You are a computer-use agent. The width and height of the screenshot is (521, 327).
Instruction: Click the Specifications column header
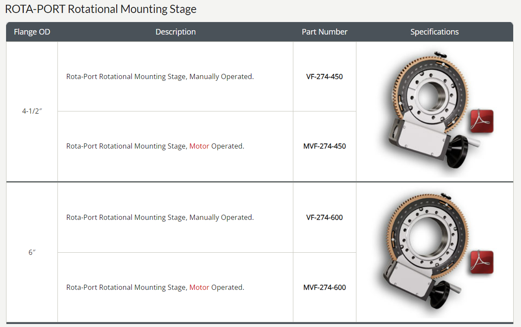(x=435, y=32)
